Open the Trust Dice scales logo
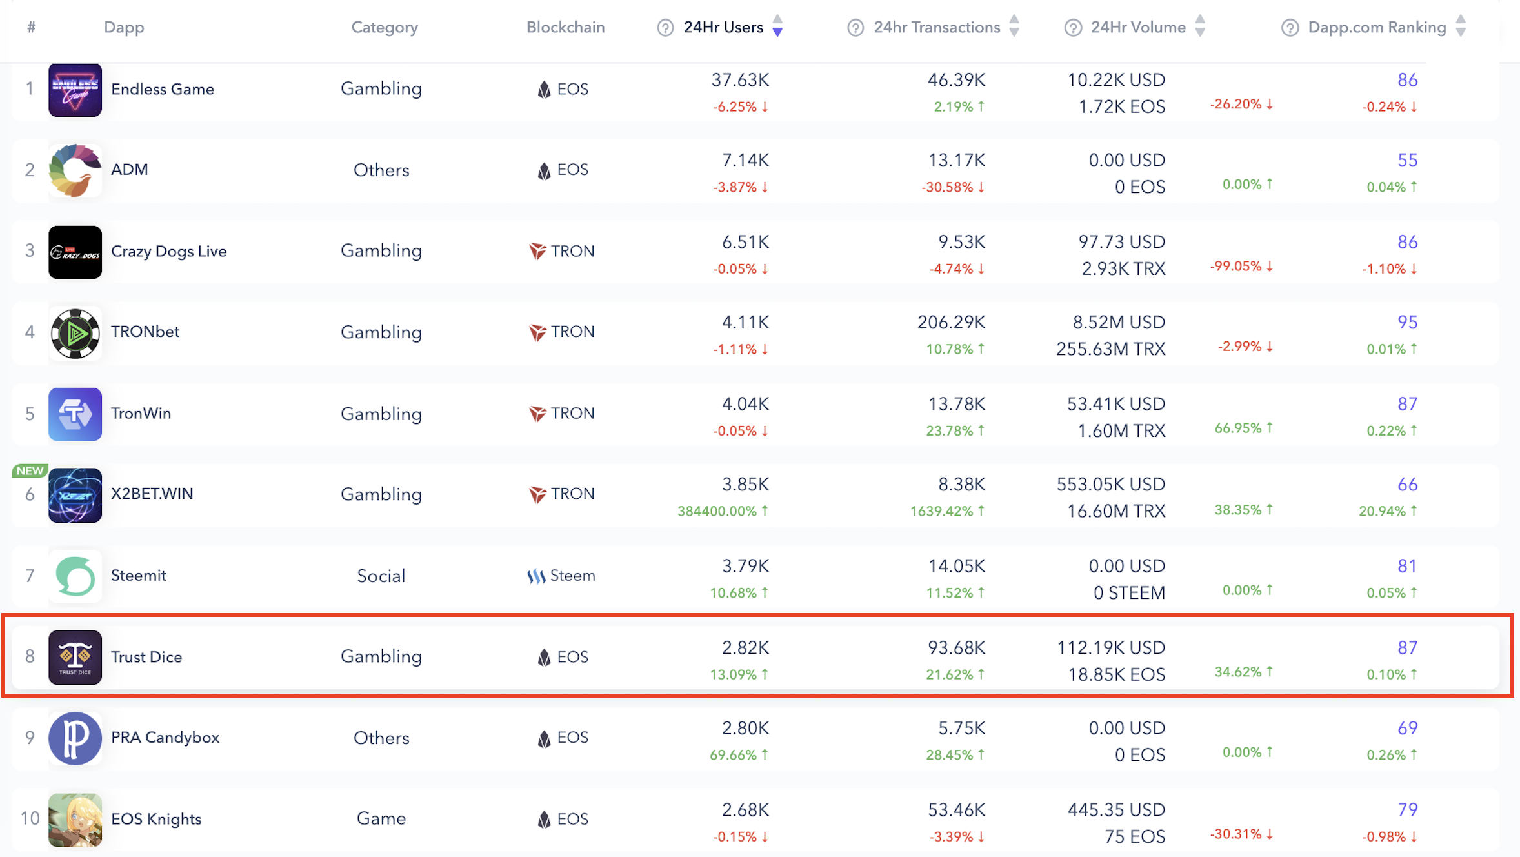1520x857 pixels. [75, 657]
